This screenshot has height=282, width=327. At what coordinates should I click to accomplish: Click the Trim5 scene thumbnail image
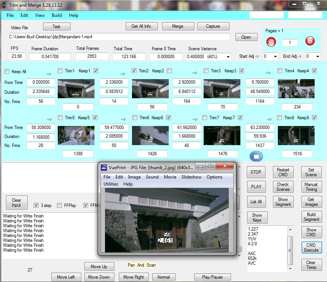[76, 135]
